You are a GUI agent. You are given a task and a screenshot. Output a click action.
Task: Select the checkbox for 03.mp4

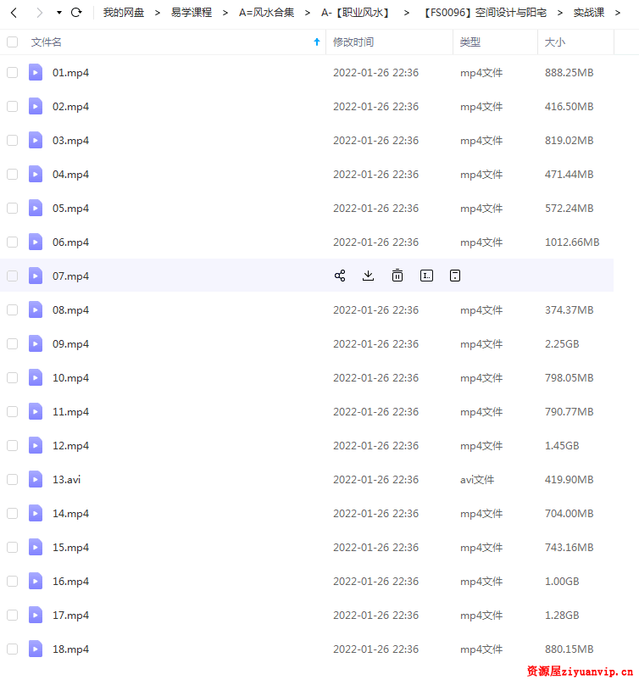tap(13, 140)
